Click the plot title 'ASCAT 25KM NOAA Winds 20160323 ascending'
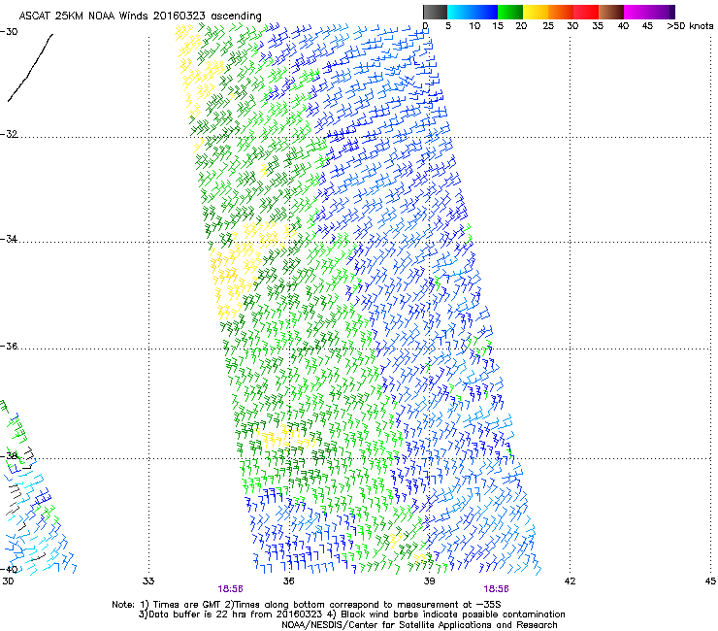This screenshot has width=718, height=631. pos(140,16)
